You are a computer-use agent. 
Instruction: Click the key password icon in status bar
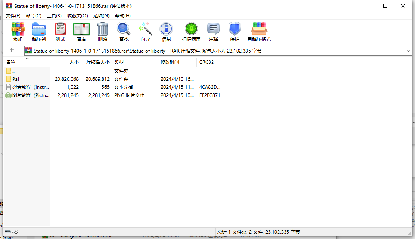pos(15,232)
